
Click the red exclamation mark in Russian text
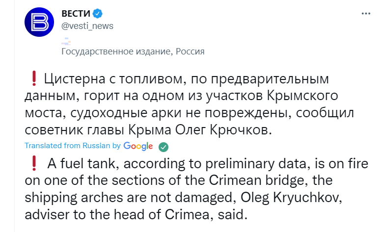pyautogui.click(x=34, y=77)
